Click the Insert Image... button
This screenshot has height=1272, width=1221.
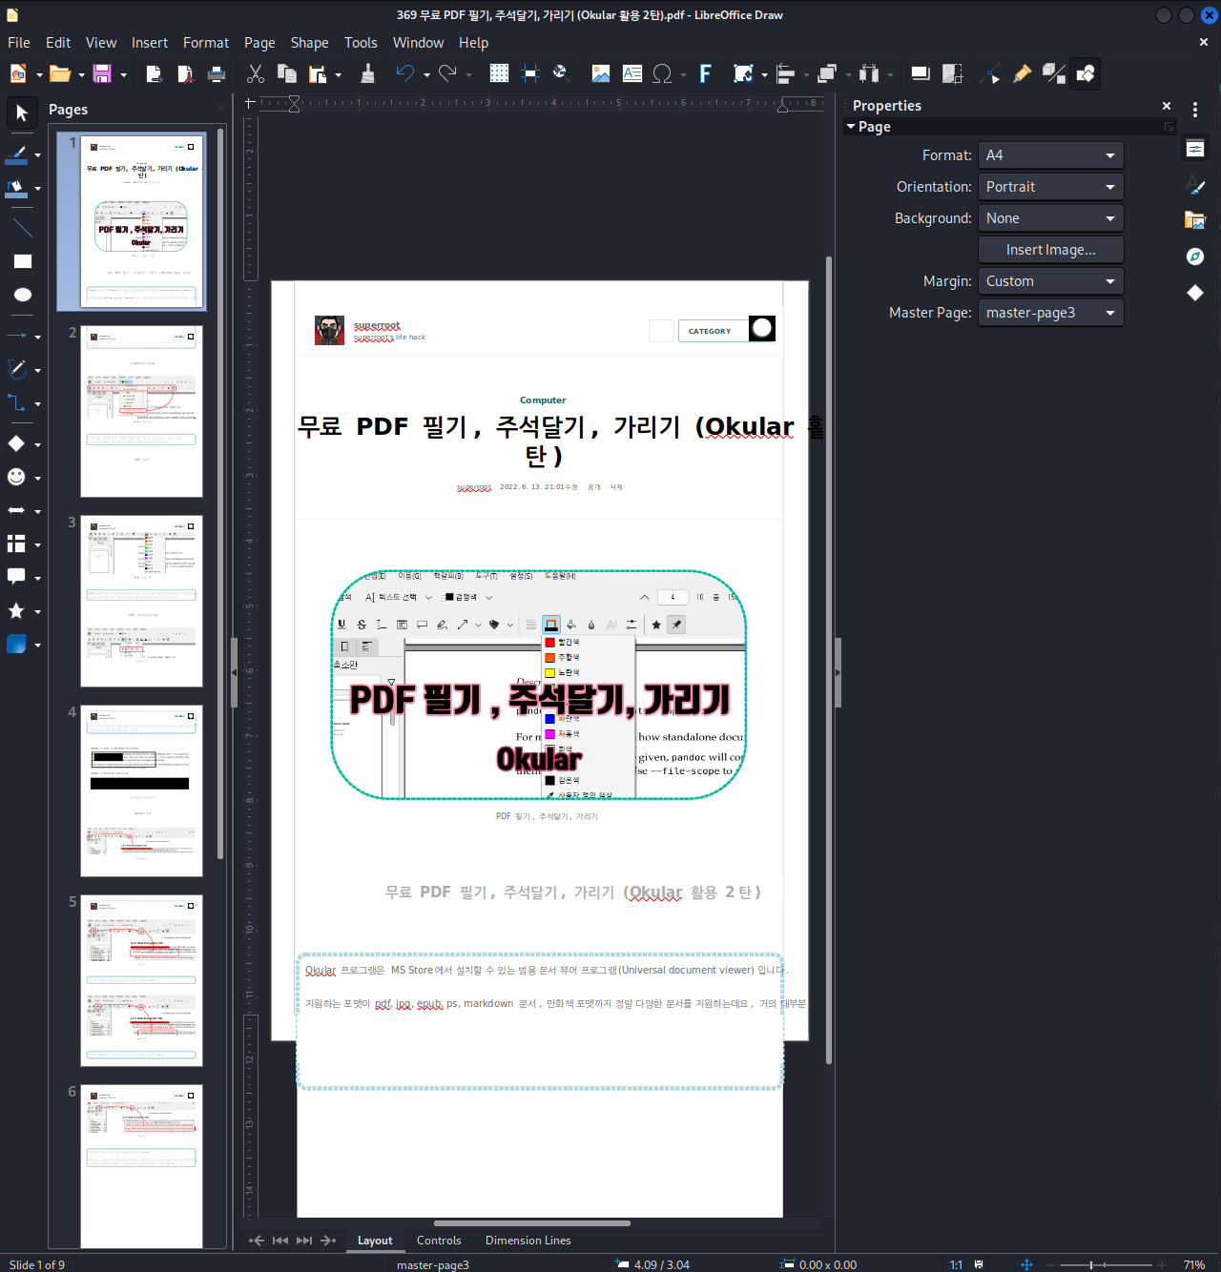(1051, 250)
